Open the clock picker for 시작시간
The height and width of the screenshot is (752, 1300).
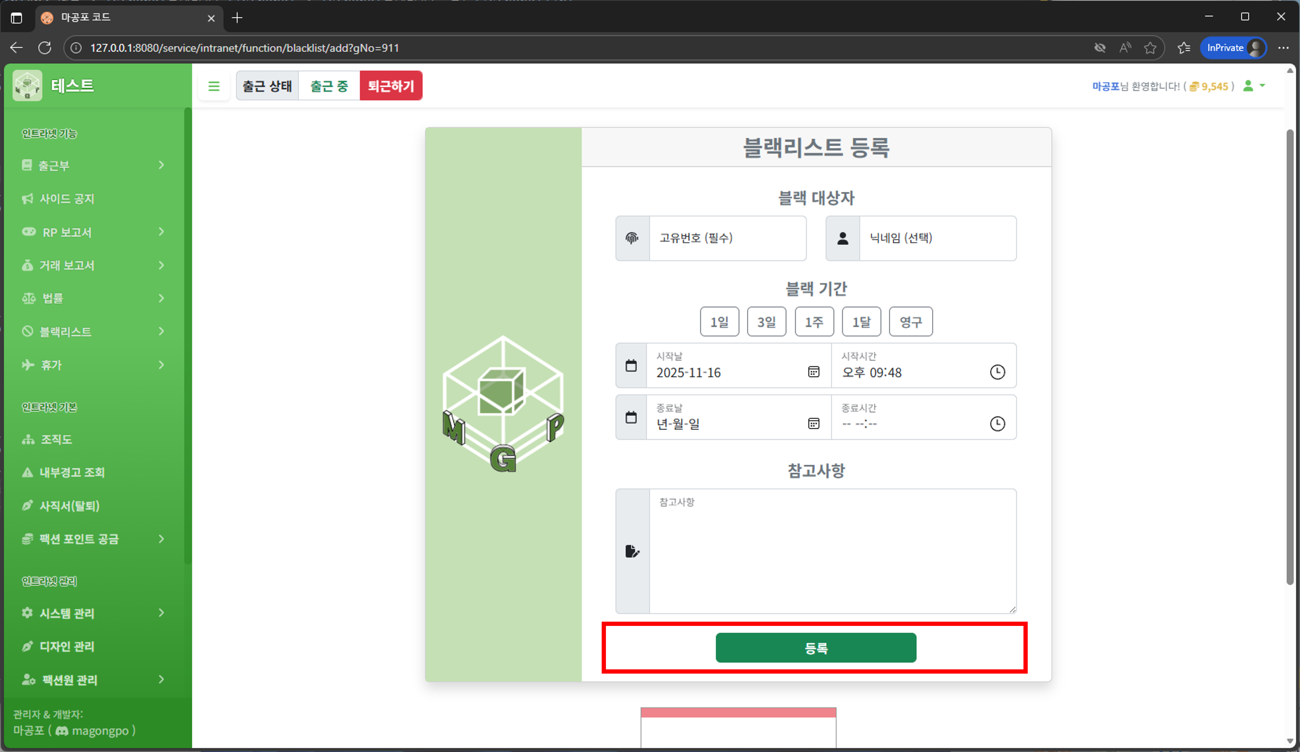click(997, 373)
